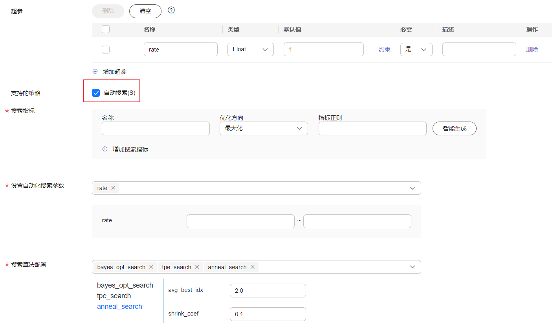Click the avg_best_idx input field
552x323 pixels.
268,290
